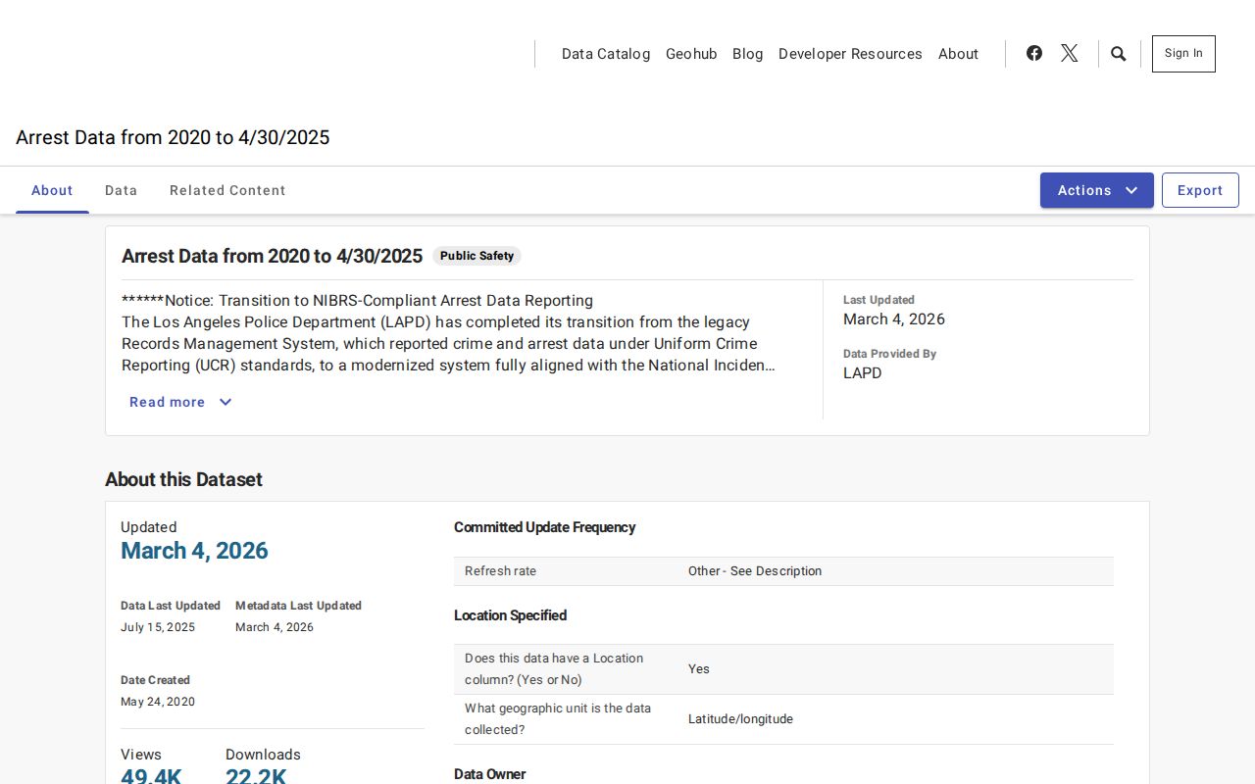
Task: Switch to the Related Content tab
Action: tap(227, 190)
